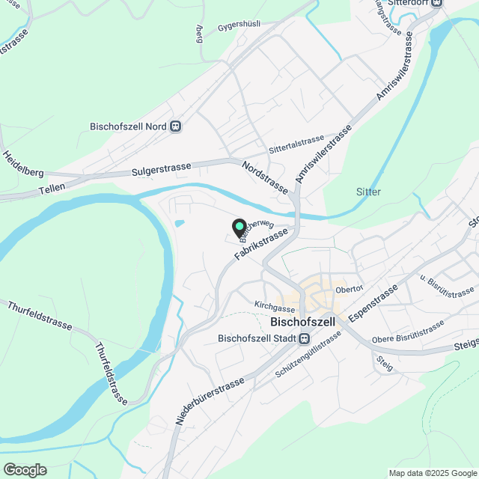Viewport: 479px width, 479px height.
Task: Click the black location pin marker
Action: (x=239, y=228)
